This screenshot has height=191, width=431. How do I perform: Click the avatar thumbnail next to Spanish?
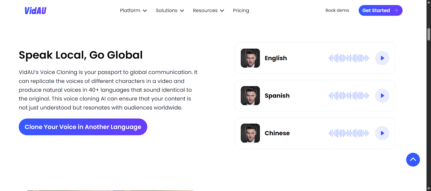click(250, 95)
